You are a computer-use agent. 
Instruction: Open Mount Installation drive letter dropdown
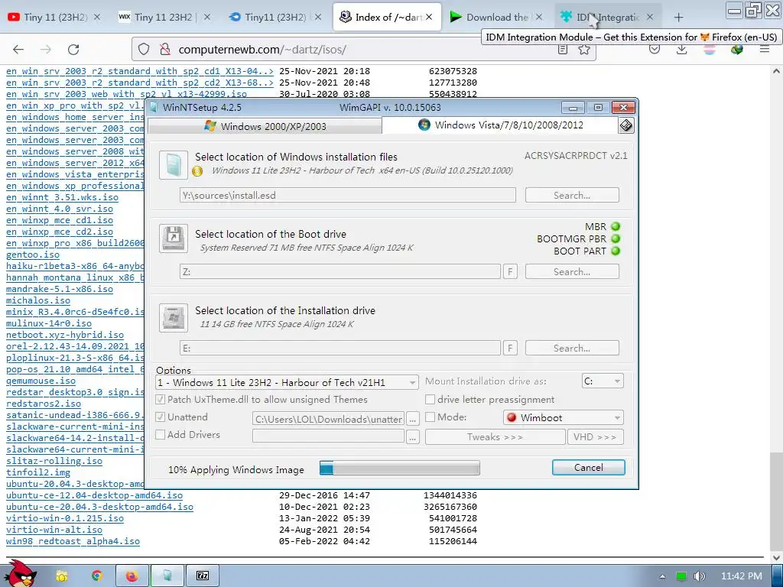pos(603,381)
